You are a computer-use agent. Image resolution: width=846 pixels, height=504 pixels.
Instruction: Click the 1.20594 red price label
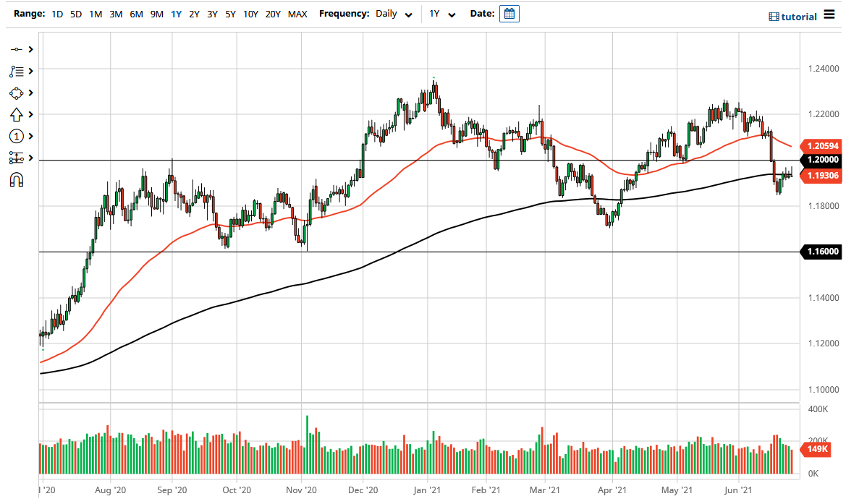pyautogui.click(x=821, y=146)
